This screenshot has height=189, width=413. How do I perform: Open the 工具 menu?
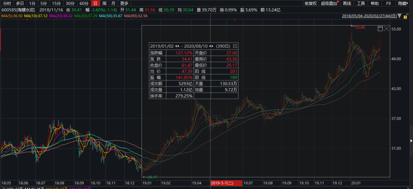pos(361,3)
